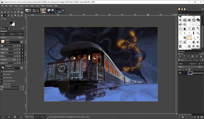Hide the daryl-toh-horror layer via eye icon
The width and height of the screenshot is (204, 119).
click(180, 73)
